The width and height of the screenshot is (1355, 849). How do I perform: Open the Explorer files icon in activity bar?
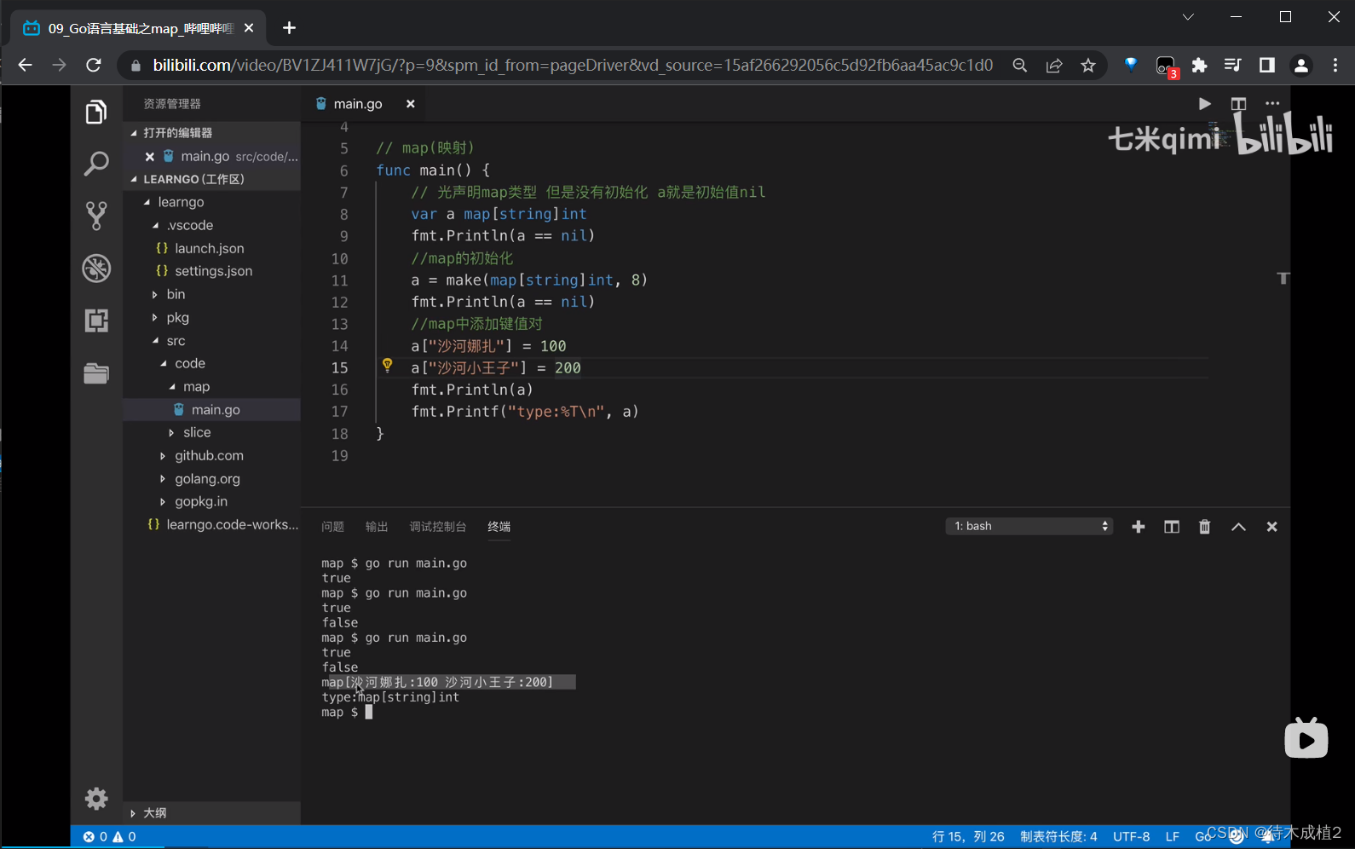pos(96,112)
